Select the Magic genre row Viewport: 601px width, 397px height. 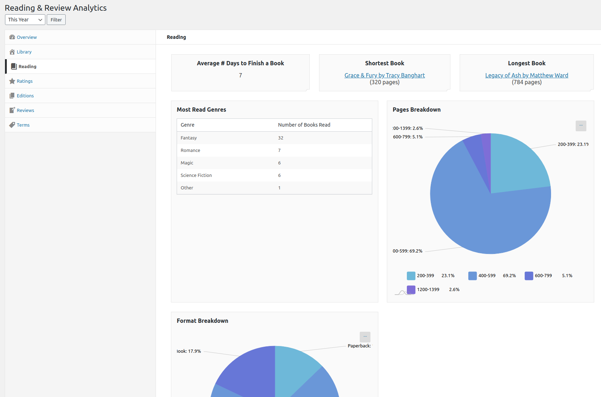pos(274,163)
